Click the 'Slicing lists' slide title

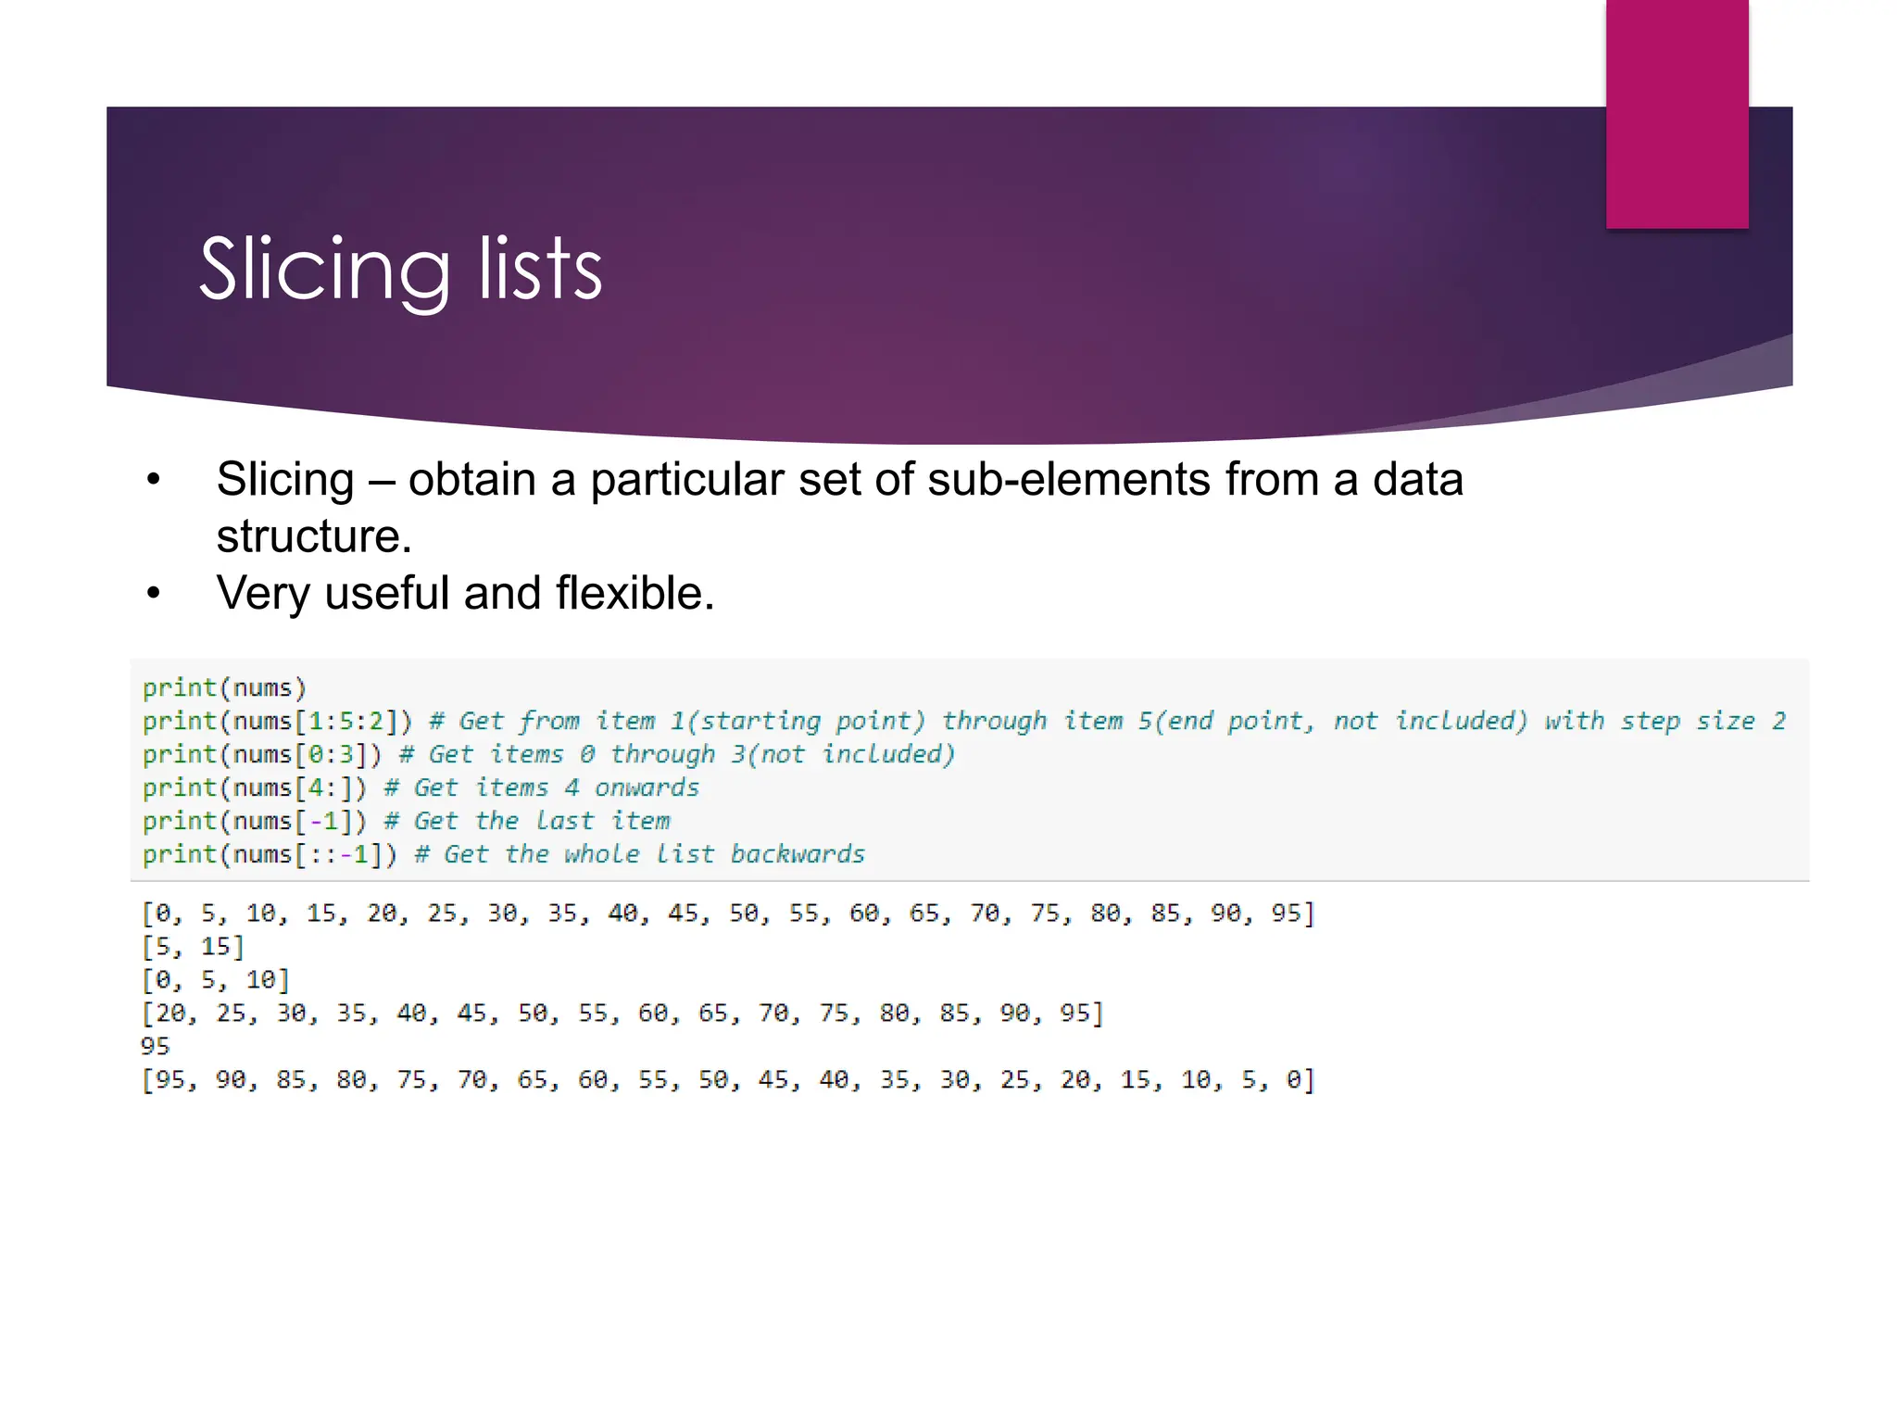400,269
